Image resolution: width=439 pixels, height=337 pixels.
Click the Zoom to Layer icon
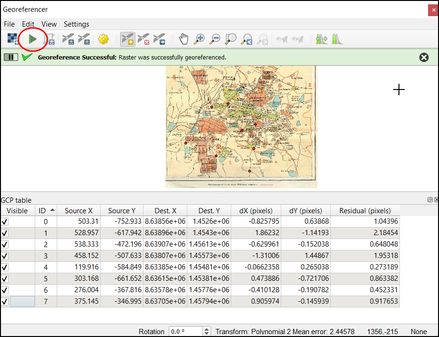[231, 39]
